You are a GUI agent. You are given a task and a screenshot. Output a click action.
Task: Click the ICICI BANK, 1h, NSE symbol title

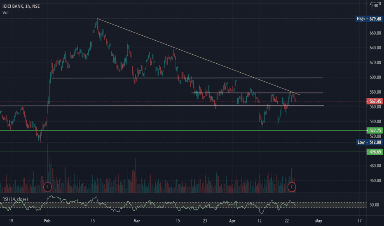[x=21, y=6]
